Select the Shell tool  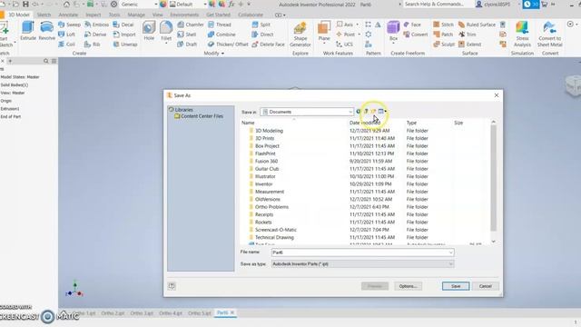pyautogui.click(x=187, y=35)
